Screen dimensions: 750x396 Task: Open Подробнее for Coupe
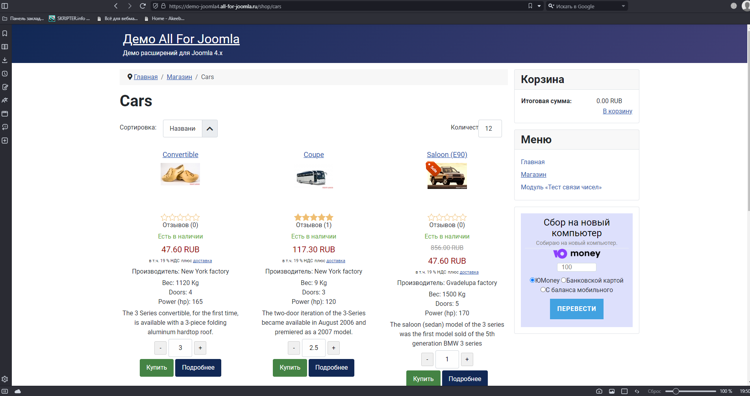tap(331, 368)
